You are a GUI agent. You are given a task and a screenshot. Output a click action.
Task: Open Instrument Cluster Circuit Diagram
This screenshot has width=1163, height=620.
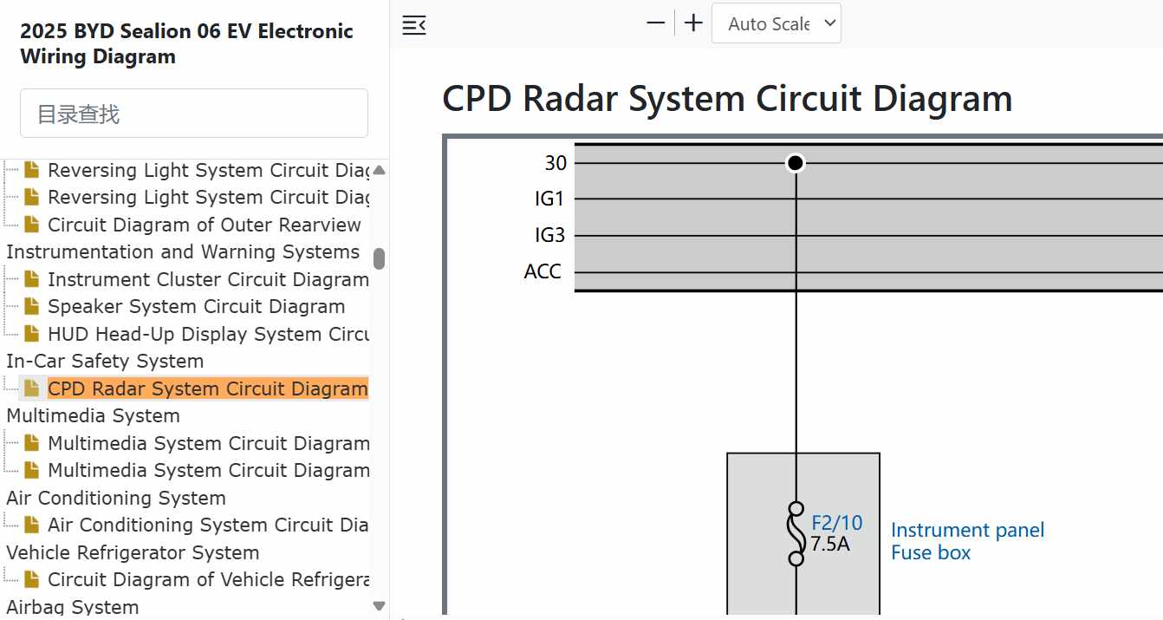[x=208, y=279]
